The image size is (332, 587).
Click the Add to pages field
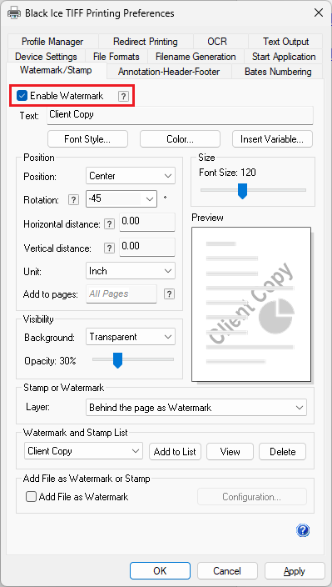click(x=121, y=293)
